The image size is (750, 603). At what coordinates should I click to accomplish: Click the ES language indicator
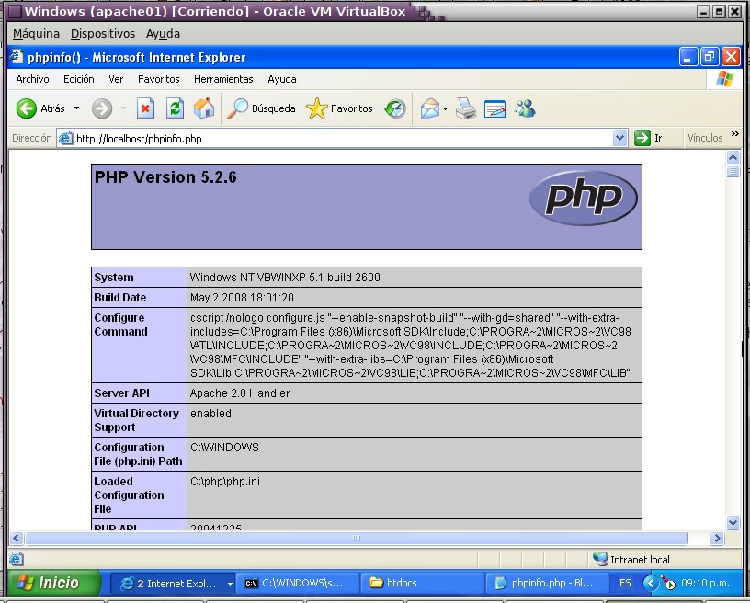click(x=625, y=584)
